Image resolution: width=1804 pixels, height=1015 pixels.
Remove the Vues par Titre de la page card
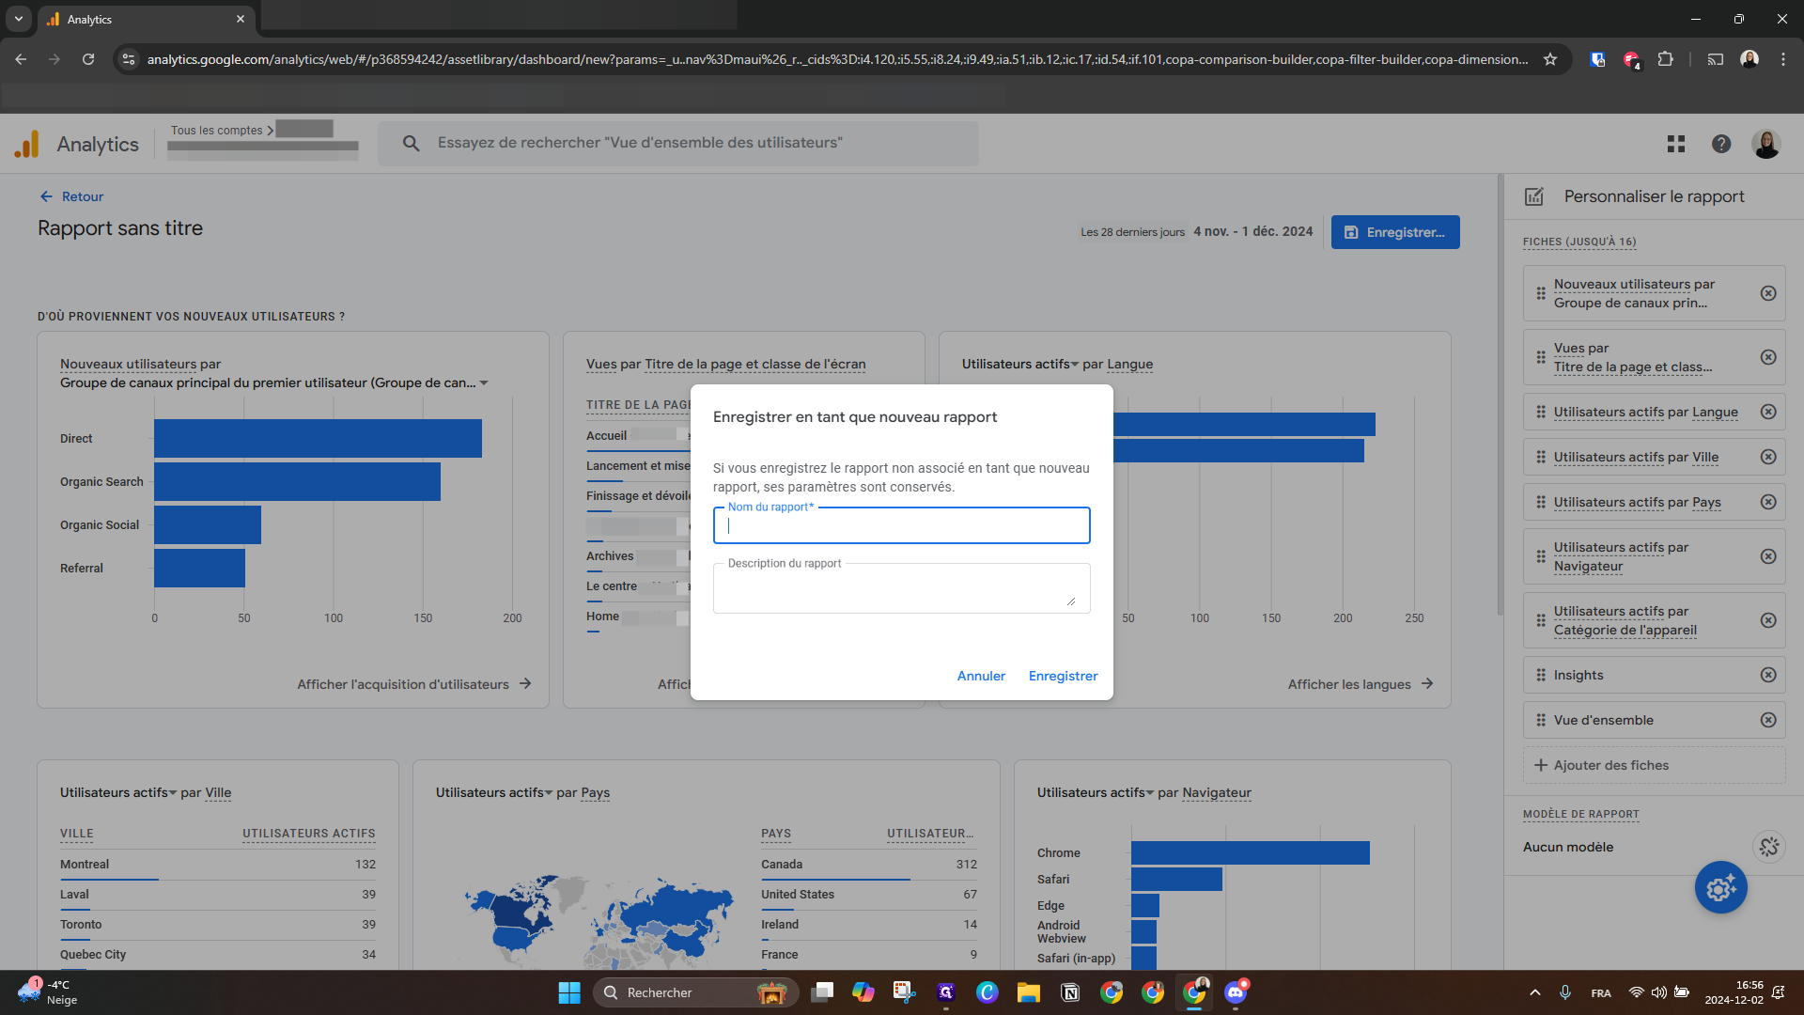coord(1768,357)
